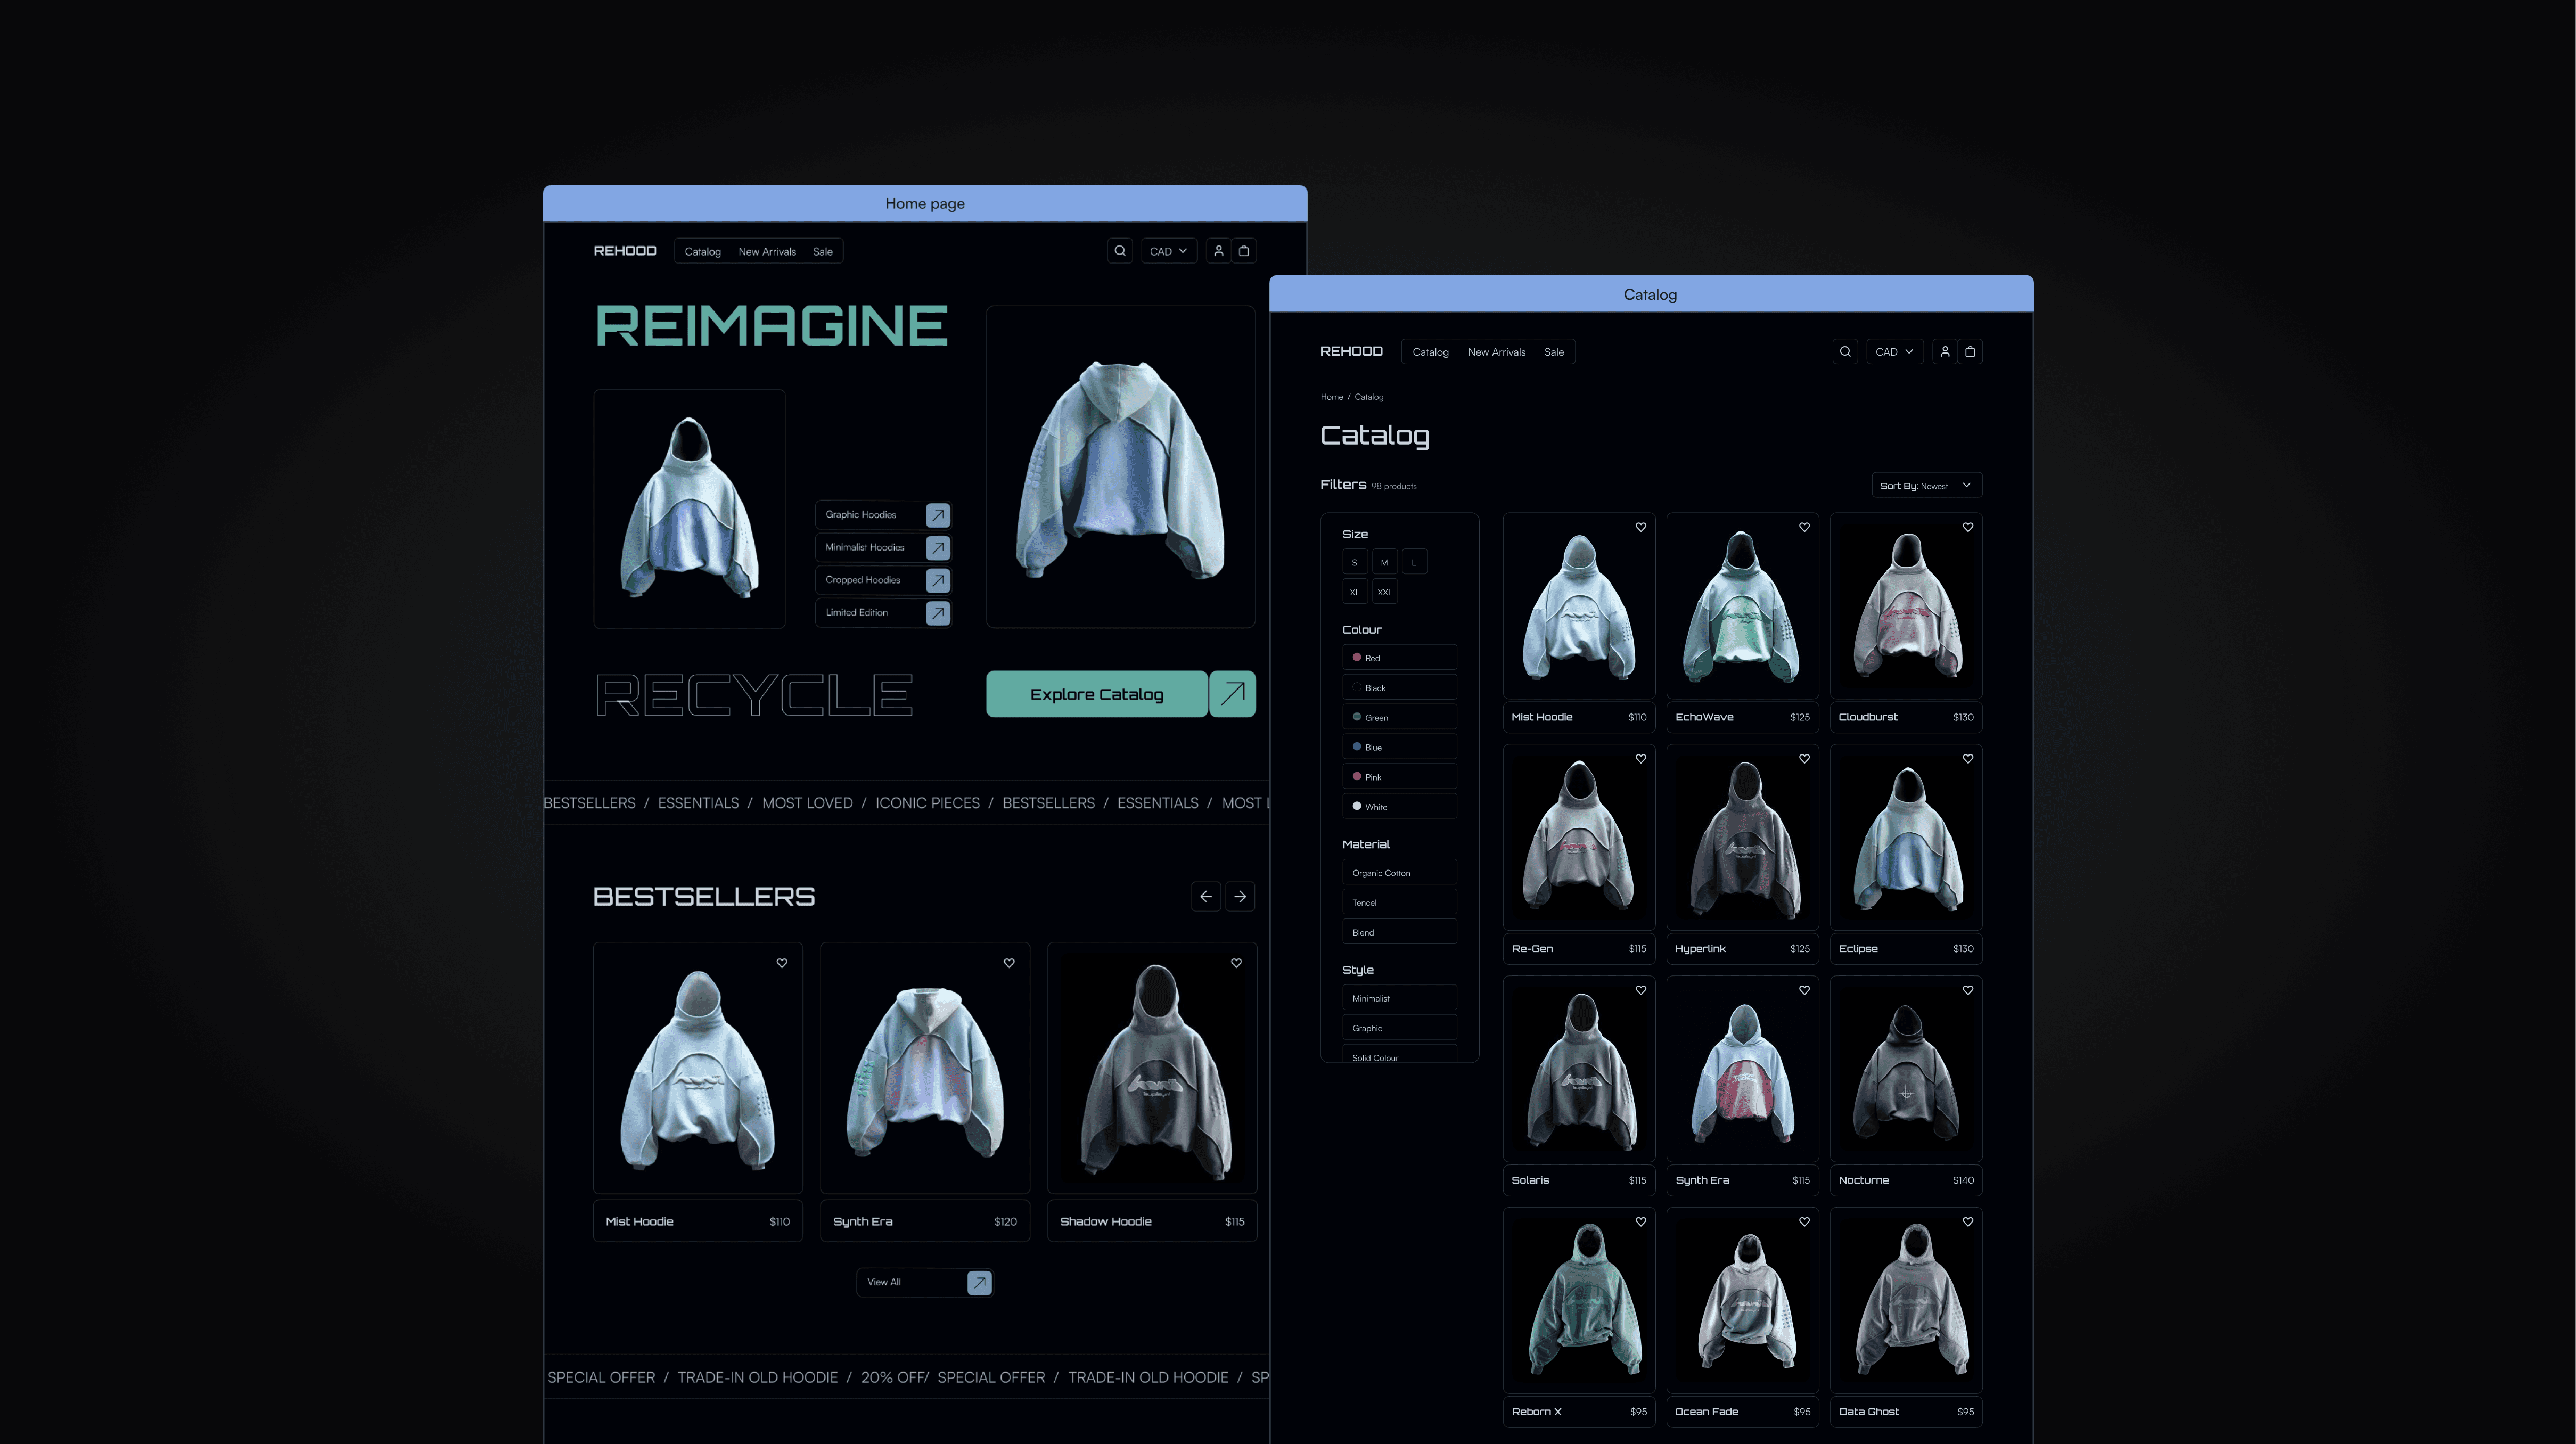The height and width of the screenshot is (1444, 2576).
Task: Open account icon in Home page header
Action: [x=1218, y=251]
